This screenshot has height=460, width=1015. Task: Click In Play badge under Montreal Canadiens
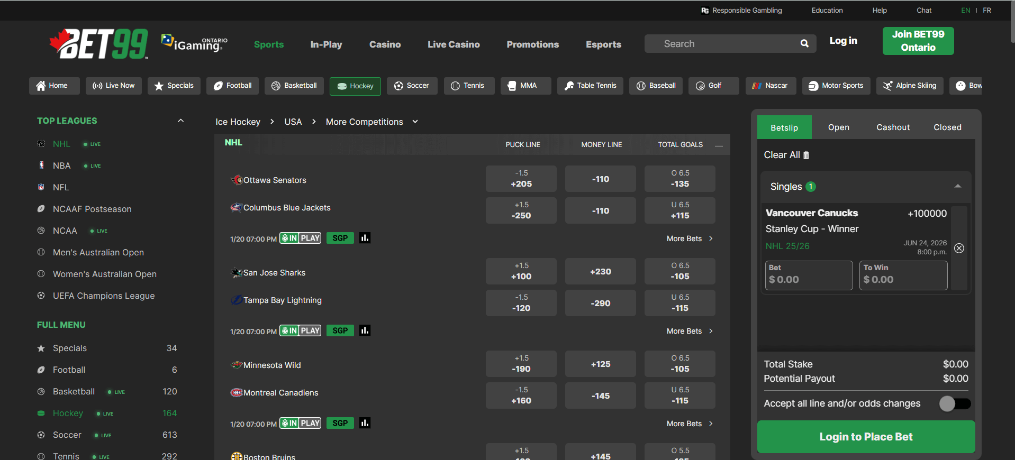(x=300, y=423)
